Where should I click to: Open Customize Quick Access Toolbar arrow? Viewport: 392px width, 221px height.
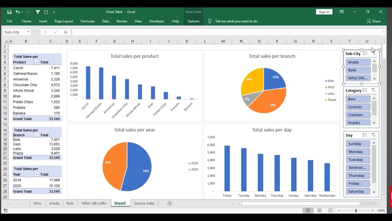click(54, 12)
